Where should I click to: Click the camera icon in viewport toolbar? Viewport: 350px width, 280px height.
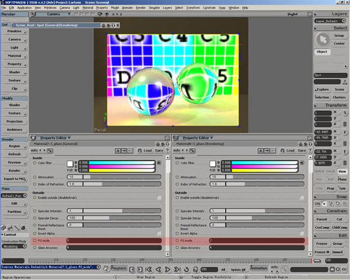(x=100, y=14)
